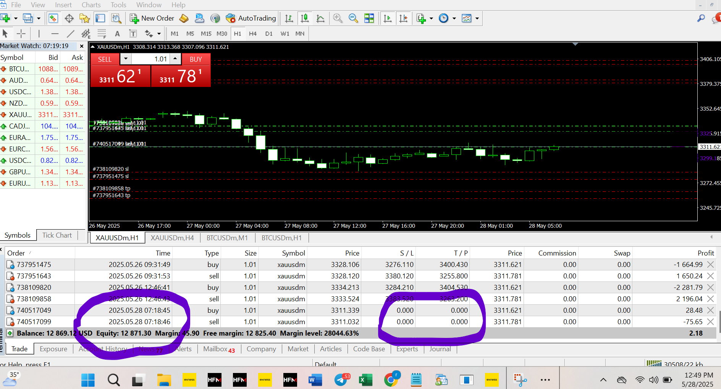Viewport: 721px width, 389px height.
Task: Expand the arrows objects dropdown
Action: tap(159, 34)
